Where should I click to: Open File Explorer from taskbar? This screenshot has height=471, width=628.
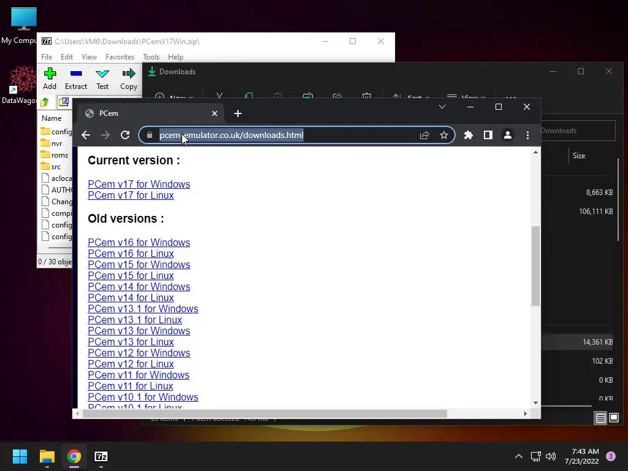pos(47,456)
